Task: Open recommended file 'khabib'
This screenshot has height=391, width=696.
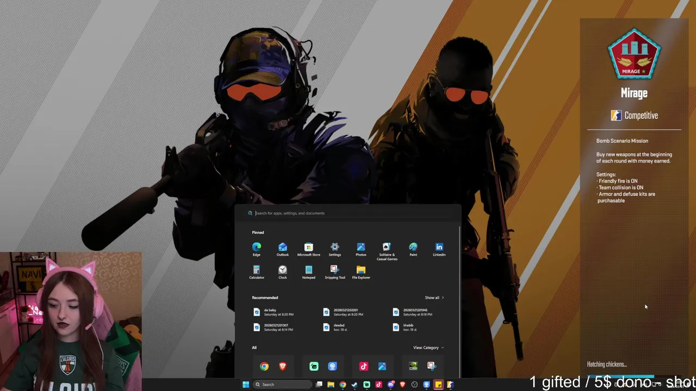Action: pos(405,327)
